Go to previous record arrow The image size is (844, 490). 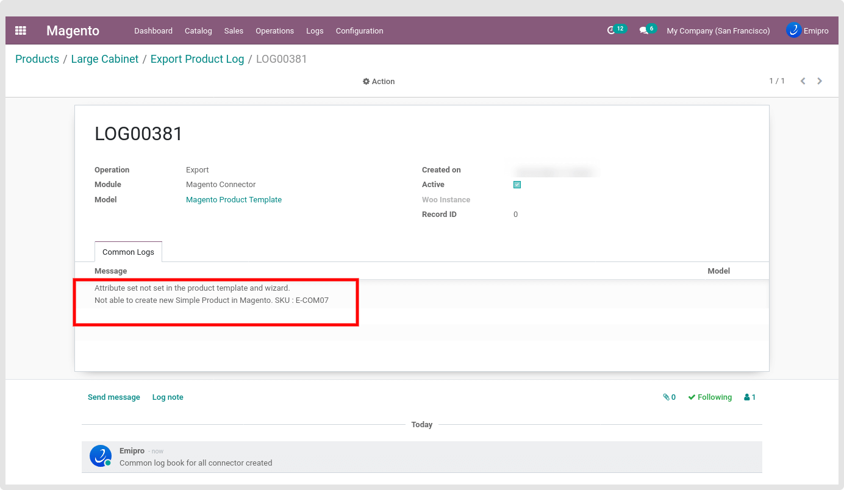(x=803, y=81)
